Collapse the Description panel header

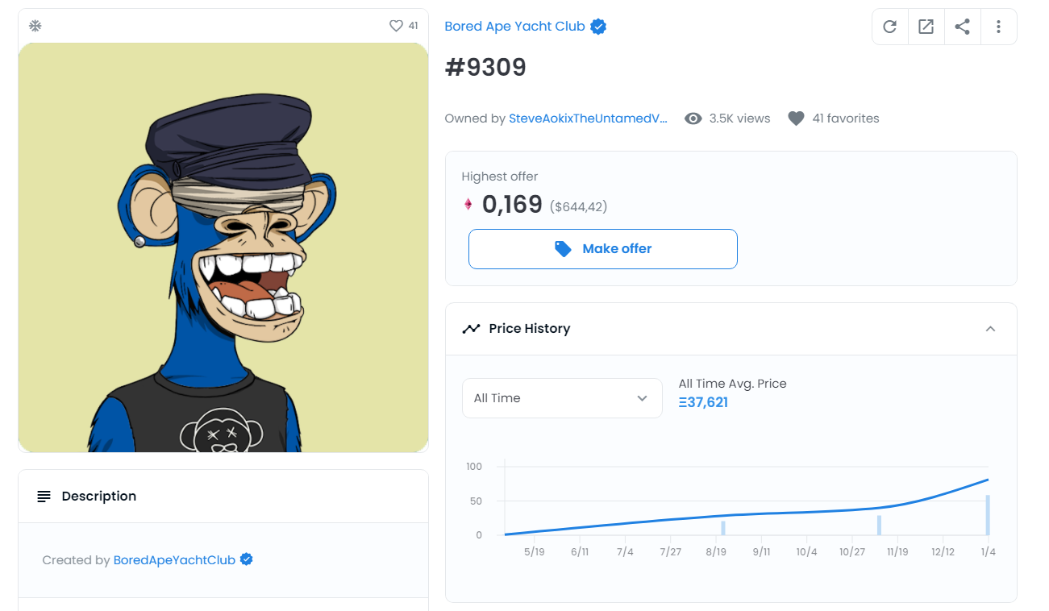[223, 497]
